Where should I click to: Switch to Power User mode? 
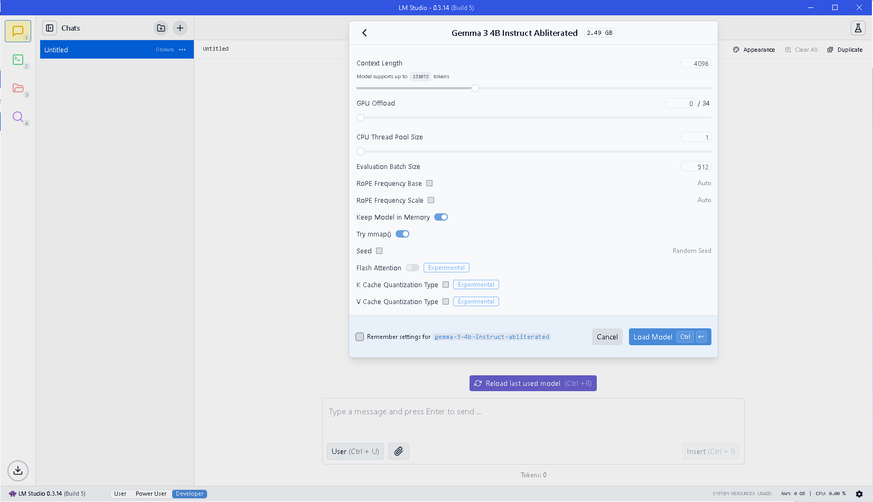point(151,494)
